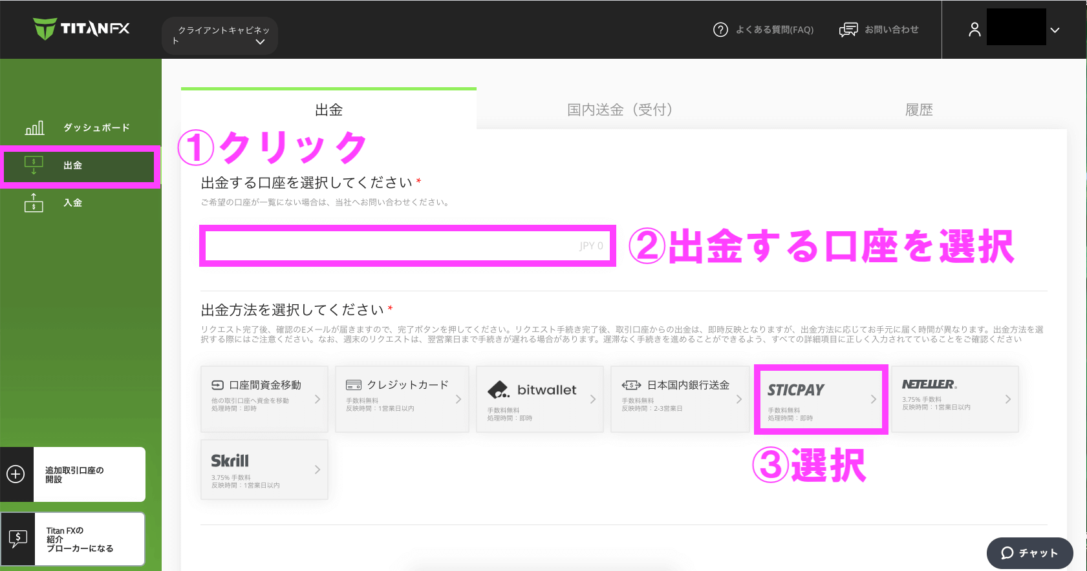Open the チャット chat button
The width and height of the screenshot is (1087, 571).
point(1029,553)
